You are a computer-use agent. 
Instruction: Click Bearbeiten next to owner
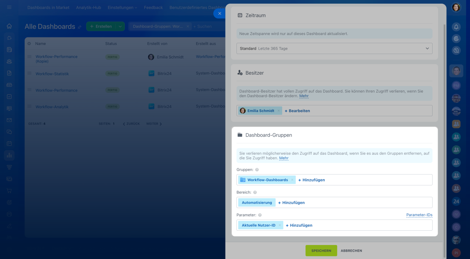297,111
